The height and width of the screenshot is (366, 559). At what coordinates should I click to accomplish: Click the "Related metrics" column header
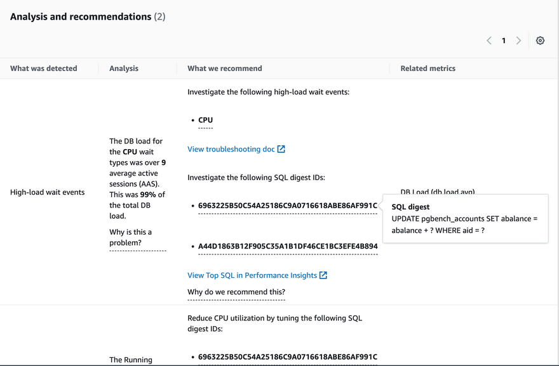428,69
